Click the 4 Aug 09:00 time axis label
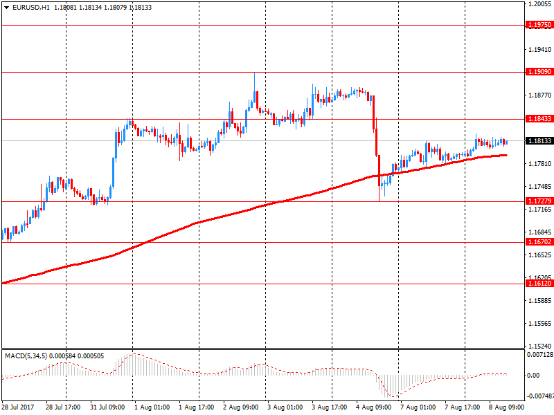The height and width of the screenshot is (415, 554). pos(374,407)
